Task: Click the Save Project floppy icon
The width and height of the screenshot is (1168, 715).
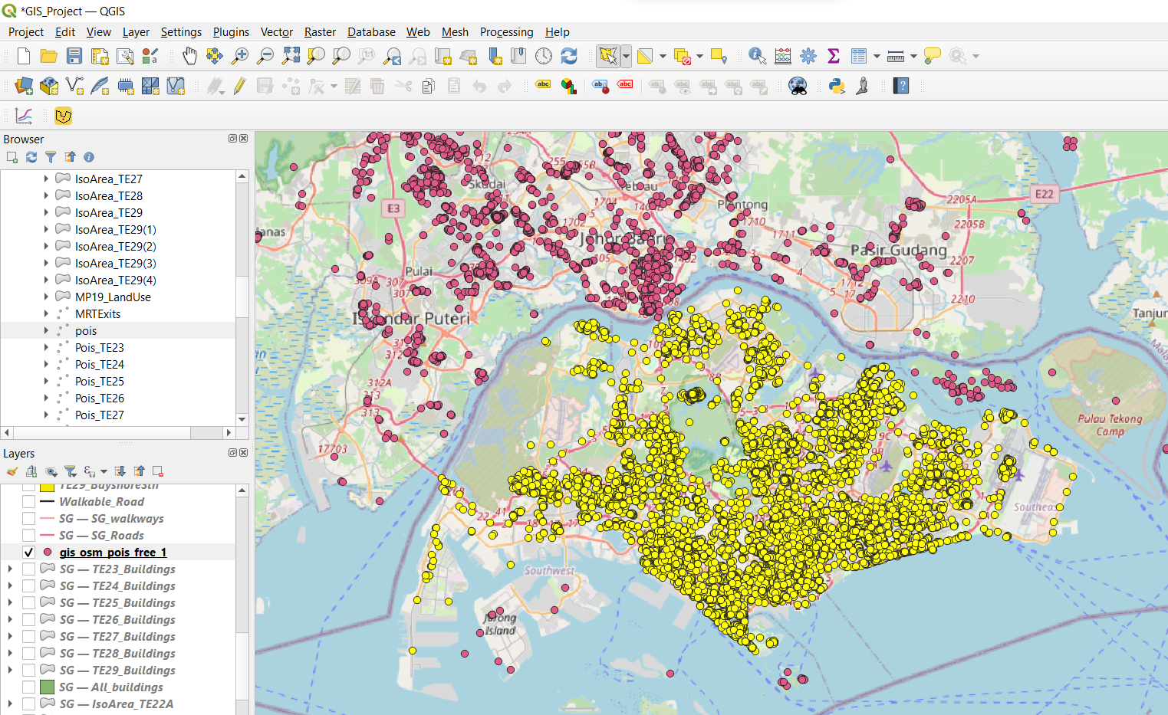Action: (74, 56)
